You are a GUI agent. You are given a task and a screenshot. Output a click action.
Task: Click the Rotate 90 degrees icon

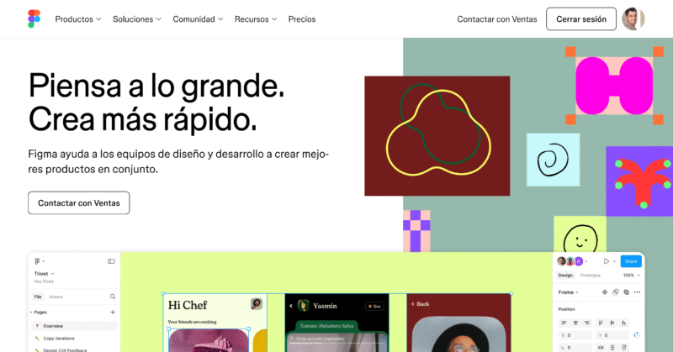624,348
